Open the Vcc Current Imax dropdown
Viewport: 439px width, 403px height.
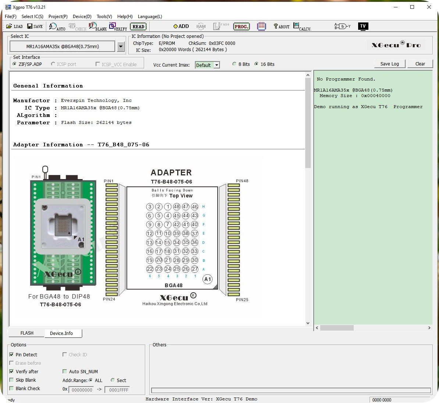click(x=217, y=65)
